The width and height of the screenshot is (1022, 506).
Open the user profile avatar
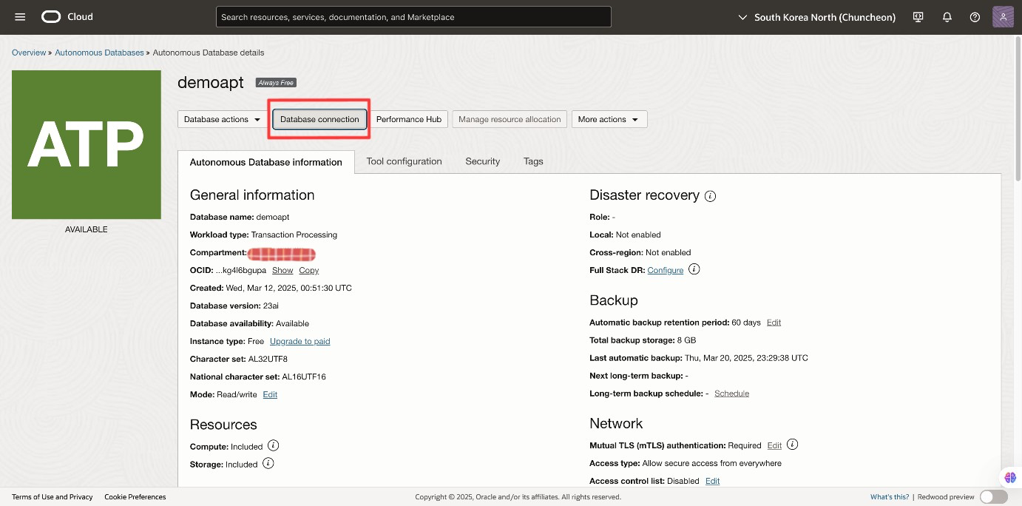(x=1003, y=17)
